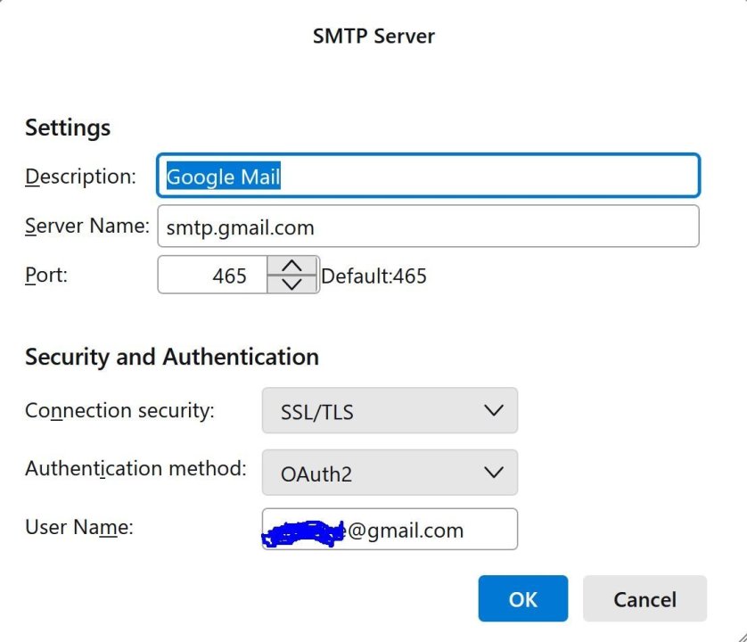Select the Google Mail description text
This screenshot has height=642, width=747.
click(x=222, y=177)
